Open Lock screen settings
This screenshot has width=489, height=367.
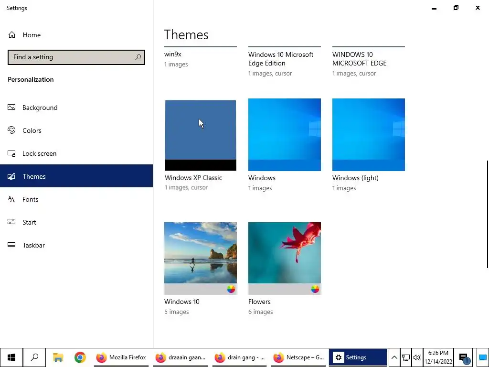(x=76, y=153)
